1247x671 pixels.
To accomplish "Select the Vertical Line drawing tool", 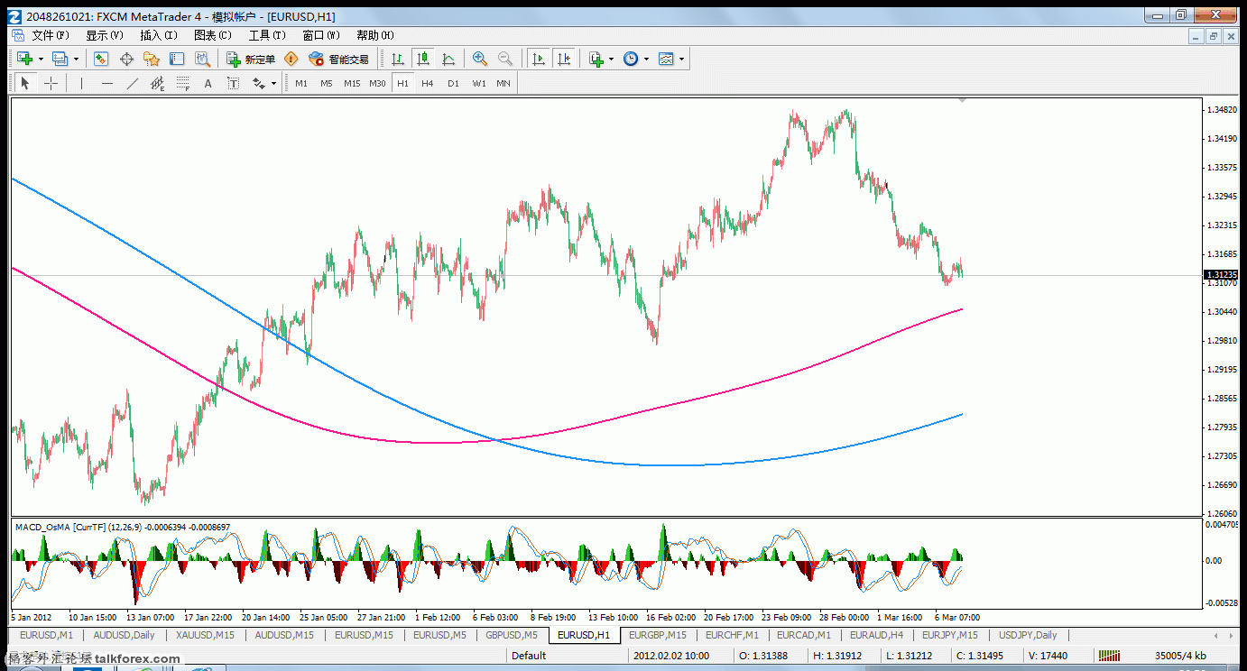I will point(82,83).
